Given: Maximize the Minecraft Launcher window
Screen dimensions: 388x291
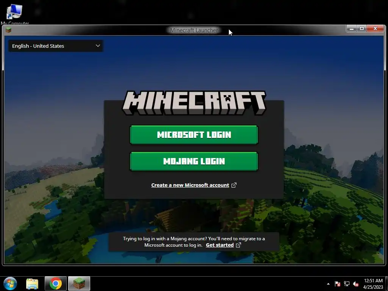Looking at the screenshot, I should [361, 29].
